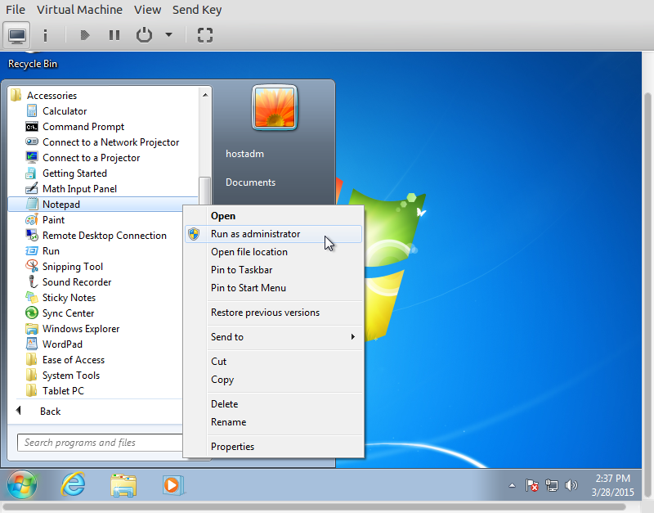Choose Run as administrator
This screenshot has width=654, height=513.
click(x=255, y=234)
